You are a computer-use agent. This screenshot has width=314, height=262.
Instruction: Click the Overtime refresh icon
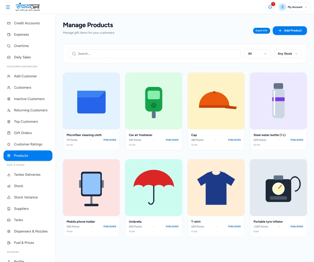(9, 46)
